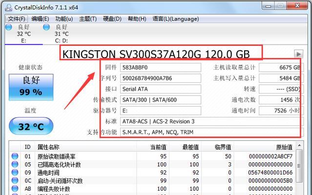Click raw value 000000000005B0
The width and height of the screenshot is (312, 195).
tap(270, 181)
